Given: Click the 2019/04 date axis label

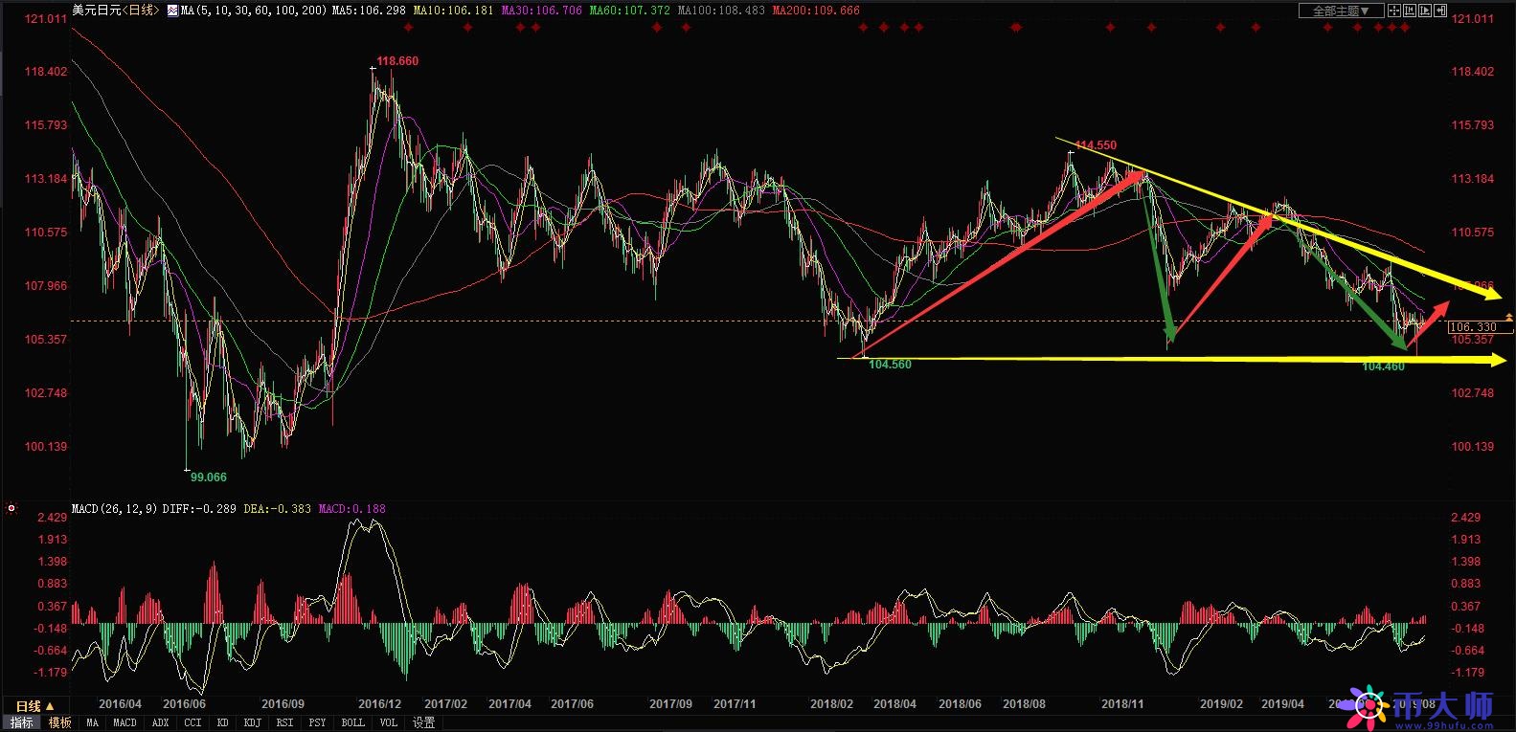Looking at the screenshot, I should (x=1282, y=703).
